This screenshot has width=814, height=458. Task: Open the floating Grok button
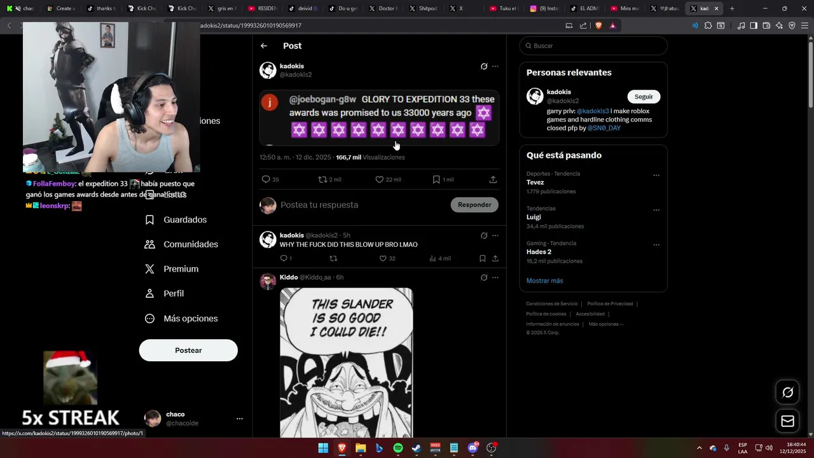click(x=787, y=392)
